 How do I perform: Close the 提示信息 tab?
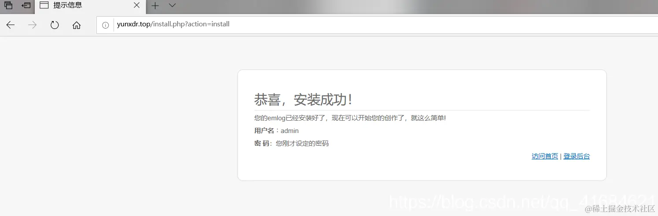click(x=137, y=6)
